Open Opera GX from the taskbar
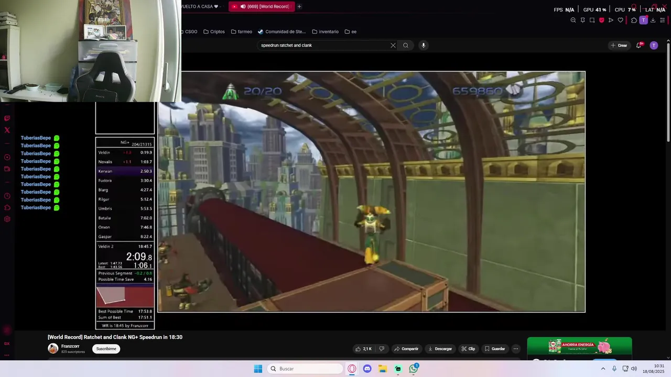 (352, 369)
